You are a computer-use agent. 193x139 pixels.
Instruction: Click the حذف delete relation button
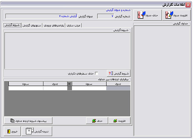97,121
